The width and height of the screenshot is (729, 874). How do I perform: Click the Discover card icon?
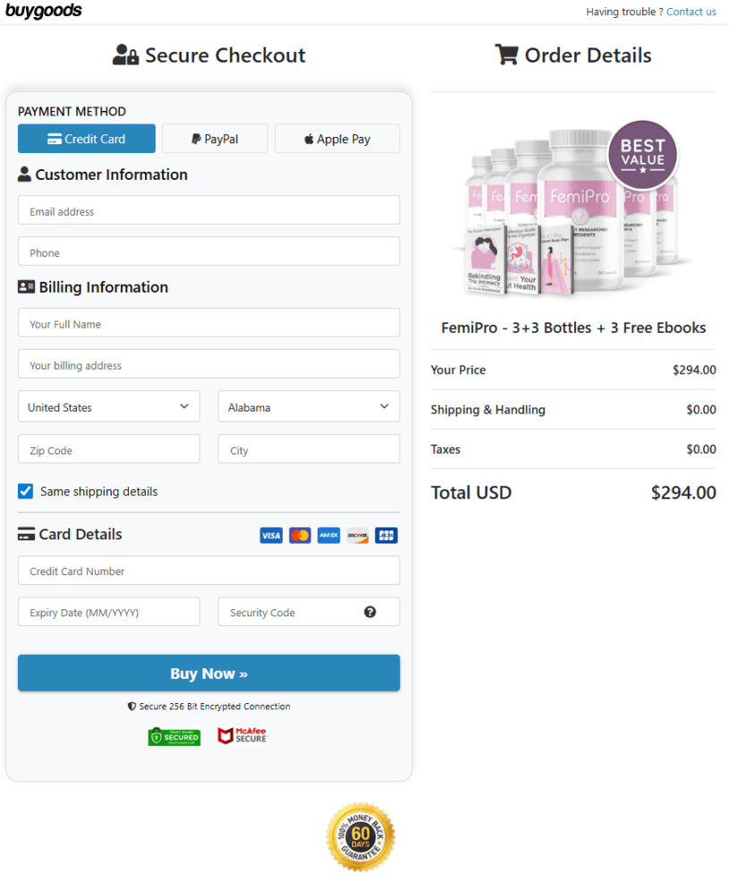(358, 536)
